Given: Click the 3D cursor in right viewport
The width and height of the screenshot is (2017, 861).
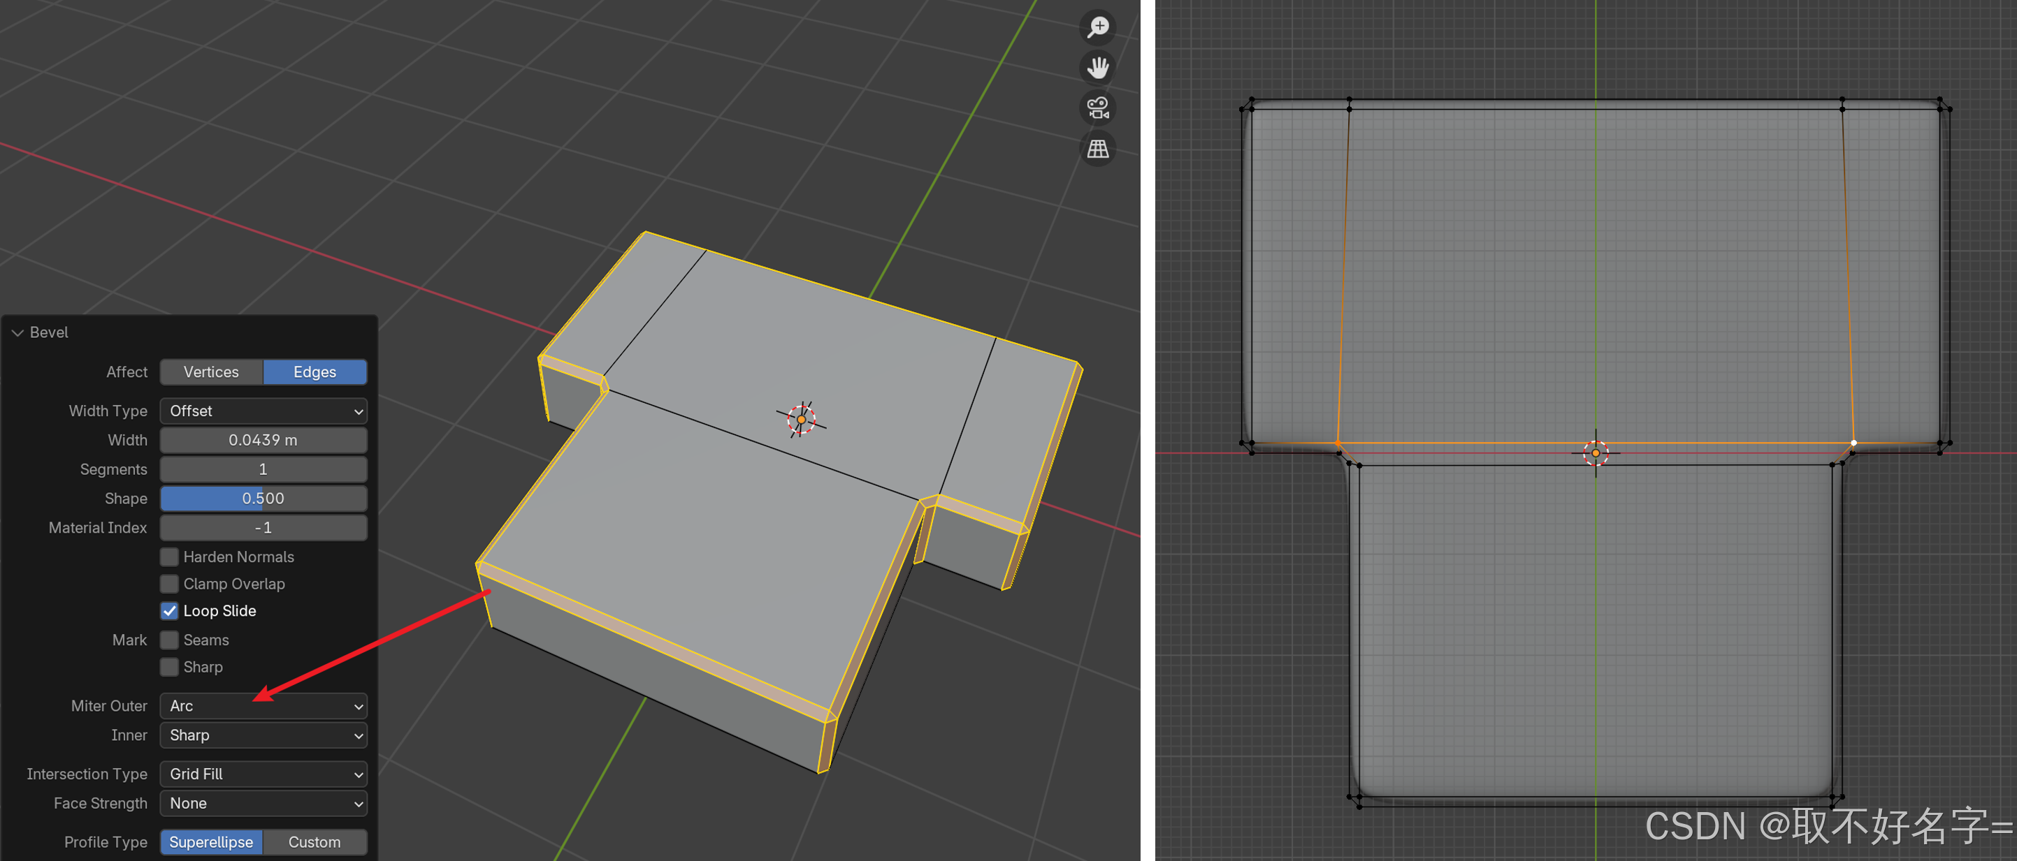Looking at the screenshot, I should (1595, 452).
